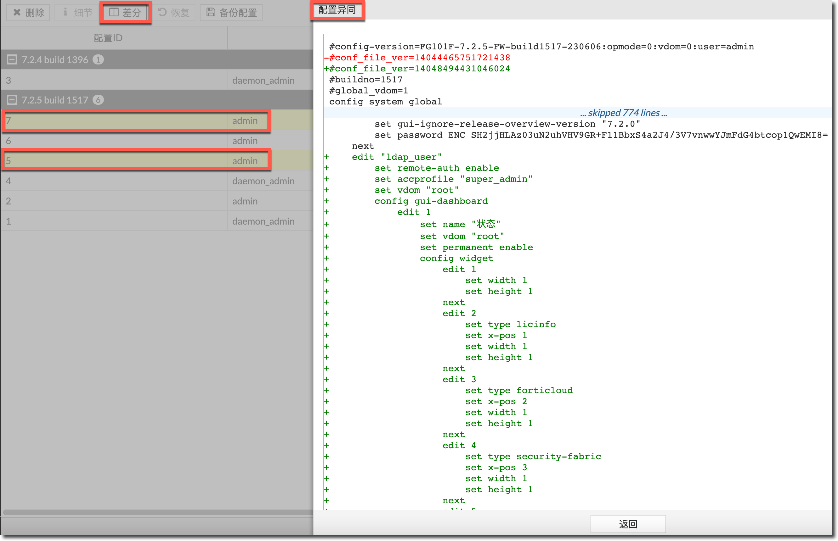This screenshot has width=838, height=541.
Task: Click the 配置异同 panel title
Action: tap(337, 10)
